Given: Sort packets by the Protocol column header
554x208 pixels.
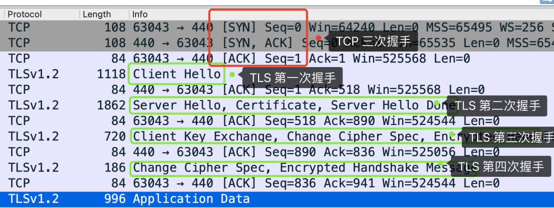Looking at the screenshot, I should point(25,14).
